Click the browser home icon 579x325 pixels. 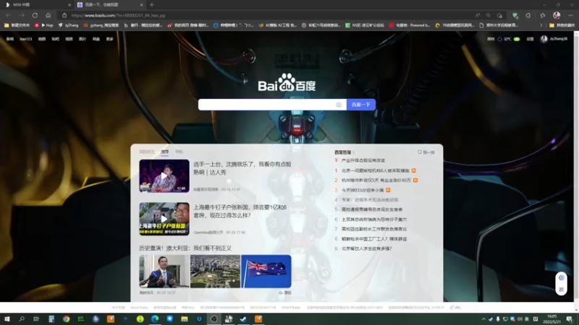[x=48, y=15]
